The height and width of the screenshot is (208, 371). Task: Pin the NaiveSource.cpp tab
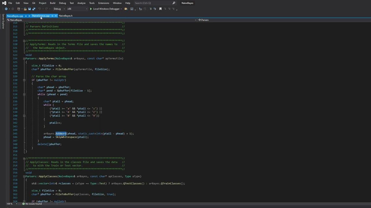[52, 16]
